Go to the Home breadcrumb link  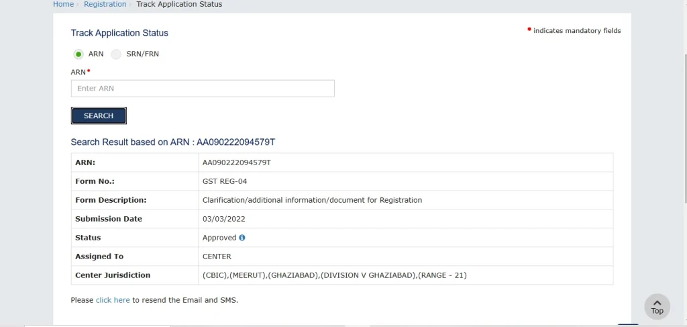pyautogui.click(x=63, y=4)
